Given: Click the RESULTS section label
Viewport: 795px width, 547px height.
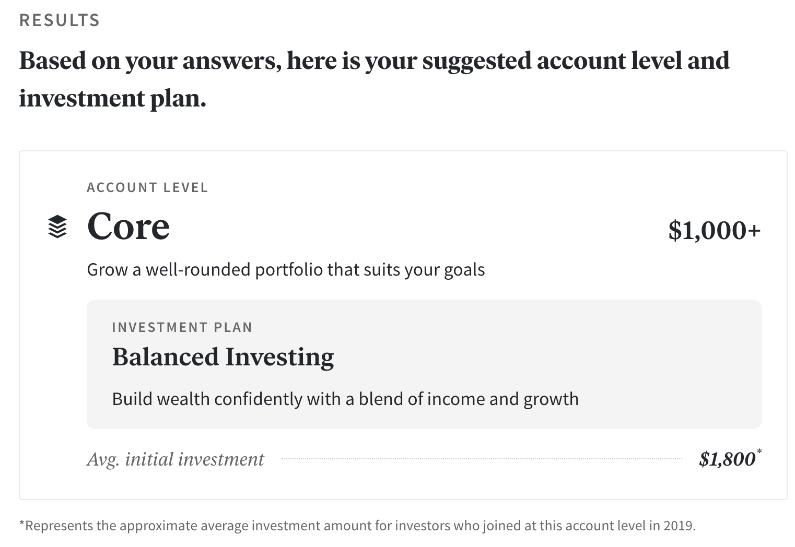Looking at the screenshot, I should point(60,20).
